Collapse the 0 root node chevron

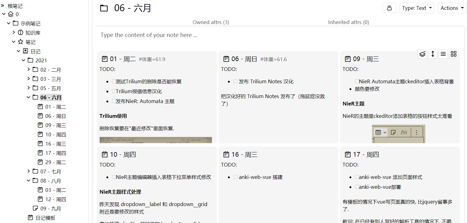click(x=4, y=14)
